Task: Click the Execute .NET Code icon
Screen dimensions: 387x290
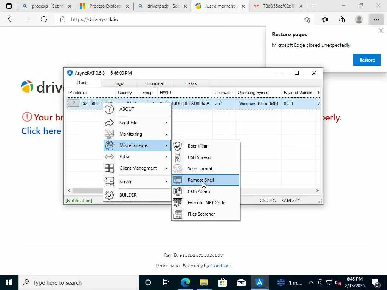Action: point(178,203)
